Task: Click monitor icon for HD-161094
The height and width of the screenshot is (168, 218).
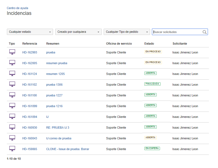Action: (12, 116)
